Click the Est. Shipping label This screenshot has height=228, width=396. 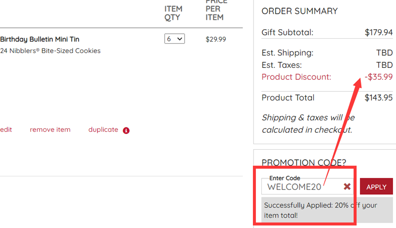coord(287,53)
